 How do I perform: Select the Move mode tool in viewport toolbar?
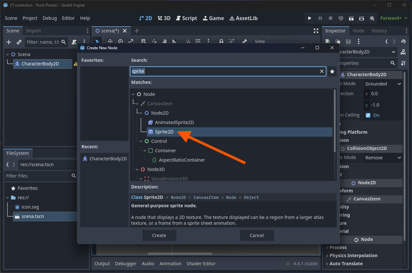coord(110,41)
